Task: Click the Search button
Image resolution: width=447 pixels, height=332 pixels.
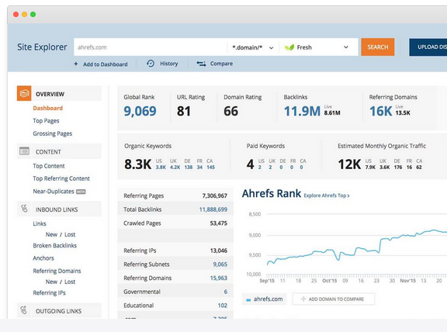Action: [x=378, y=47]
